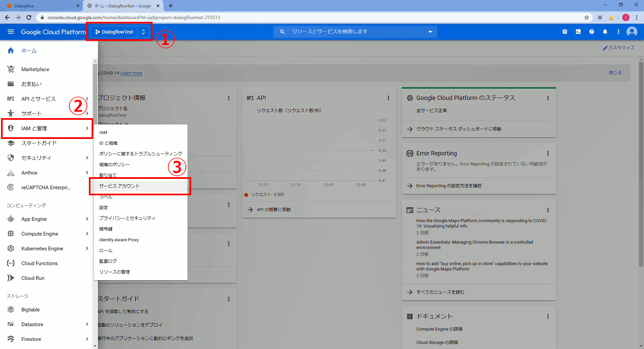Click the Google Cloud Platform logo text
Screen dimensions: 644x349
point(53,32)
